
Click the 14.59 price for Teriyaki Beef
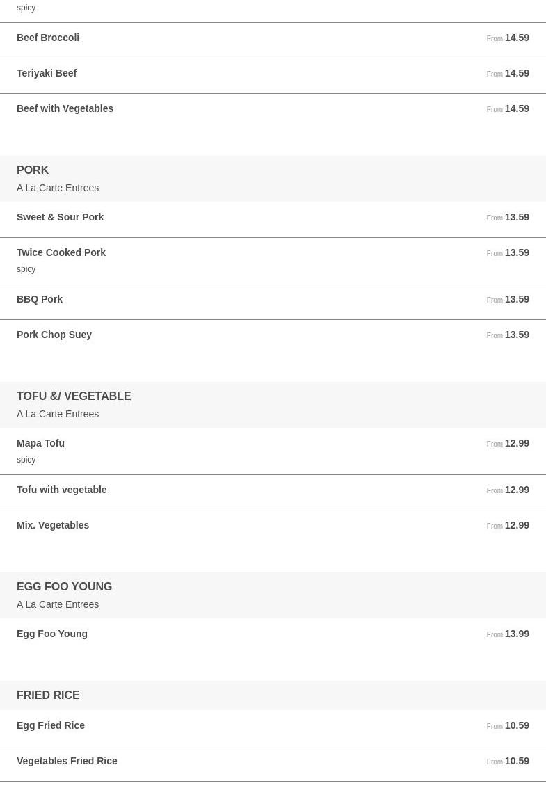pos(517,73)
